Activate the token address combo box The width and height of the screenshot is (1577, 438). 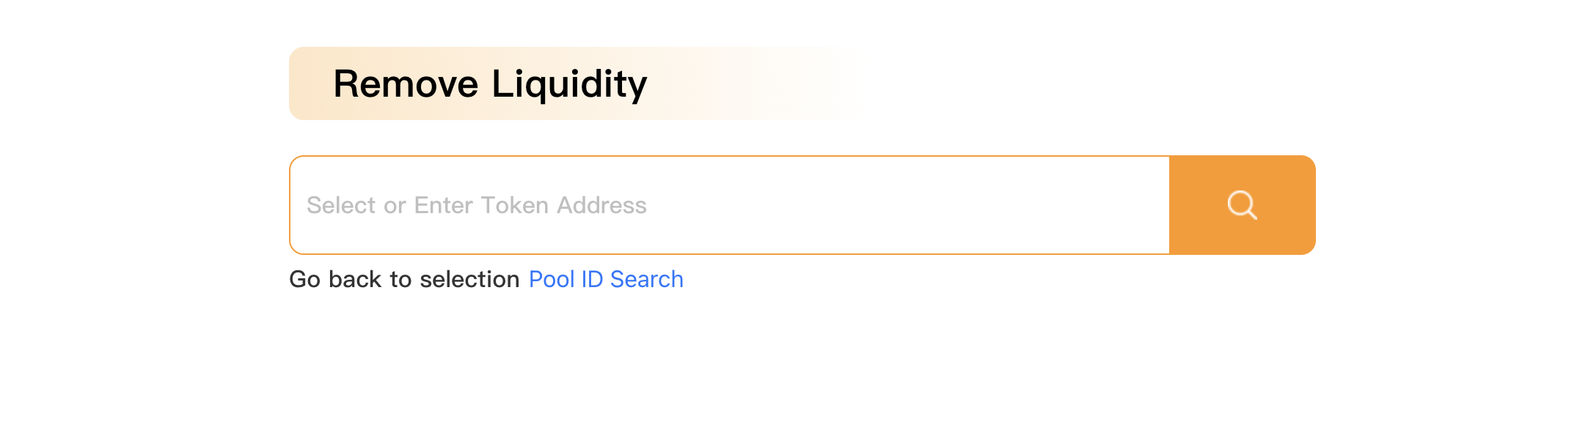click(730, 205)
